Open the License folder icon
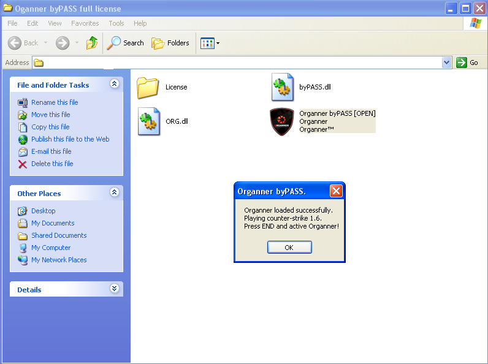Viewport: 488px width, 364px height. coord(148,88)
